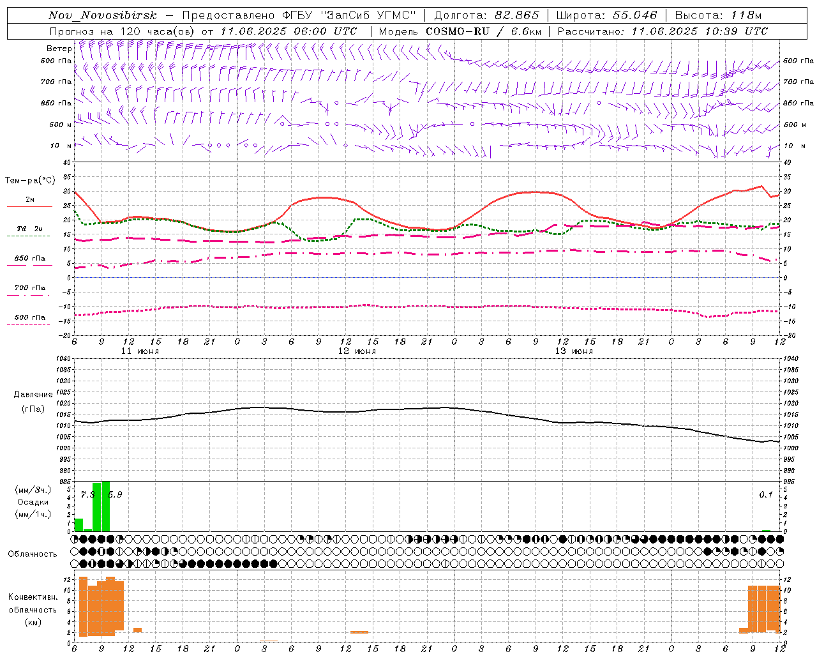817x654 pixels.
Task: Click the small orange convective bar on 12 июня
Action: (x=359, y=632)
